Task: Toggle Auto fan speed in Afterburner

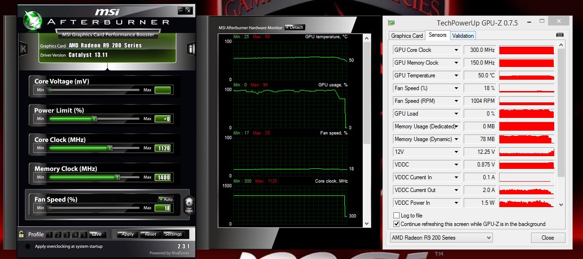Action: point(166,199)
